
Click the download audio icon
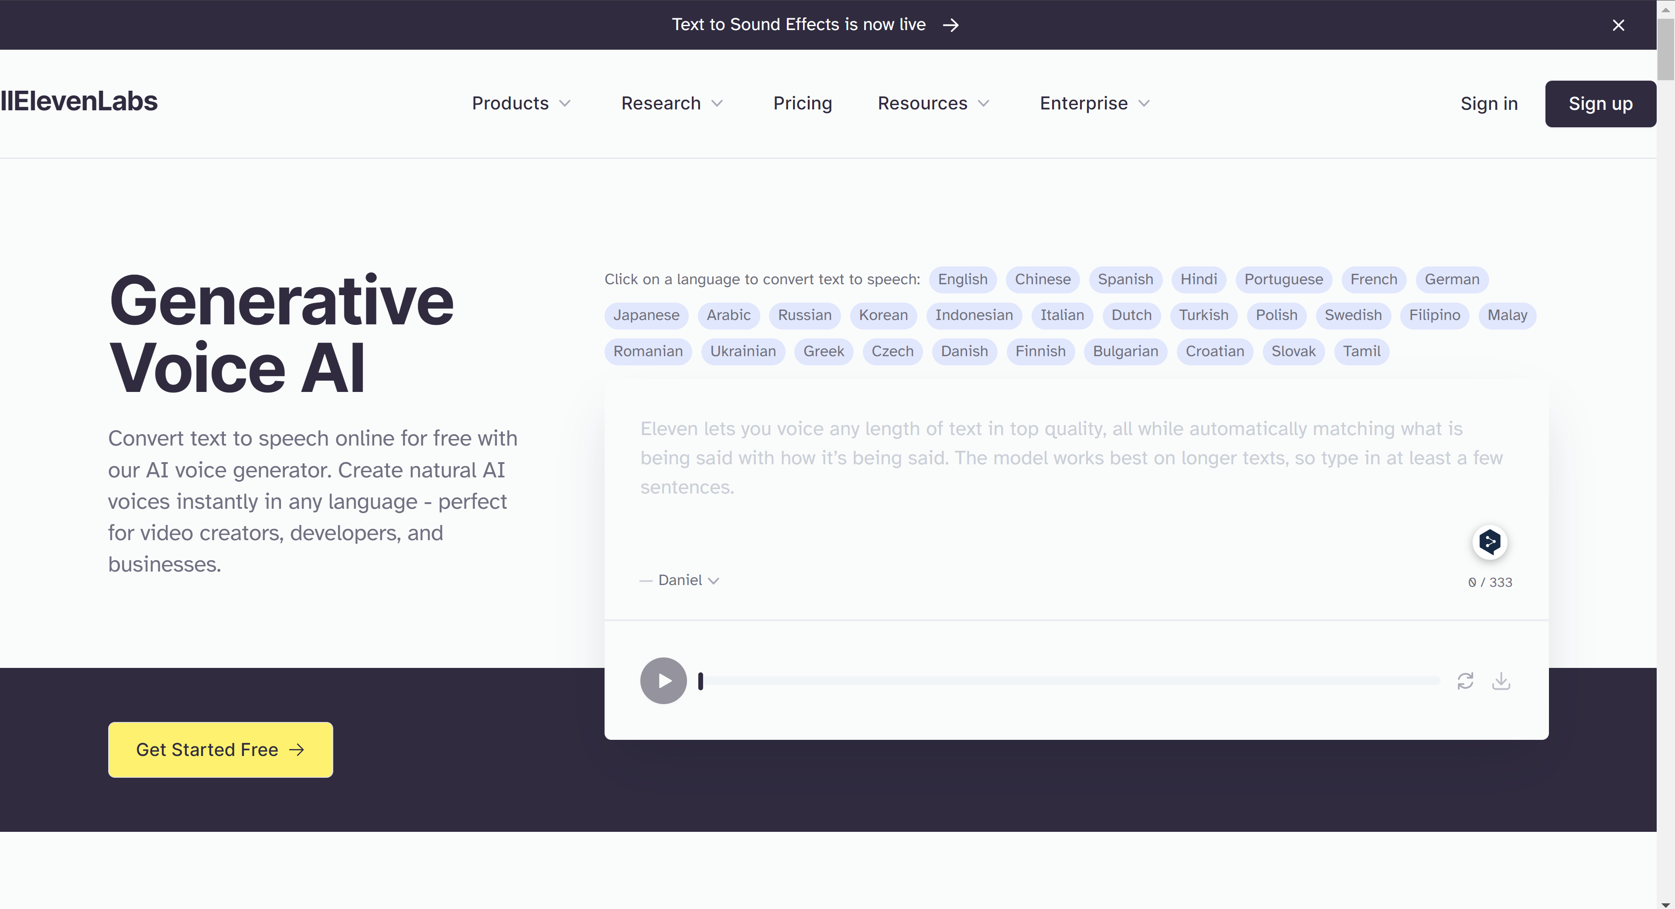click(x=1501, y=681)
